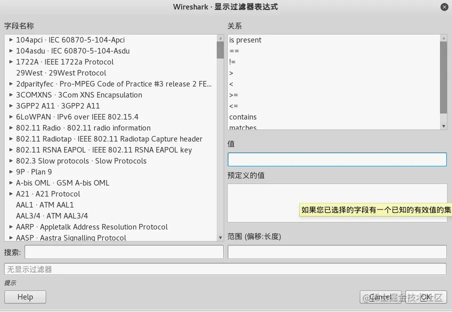
Task: Select 9P · Plan 9 text
Action: tap(34, 172)
